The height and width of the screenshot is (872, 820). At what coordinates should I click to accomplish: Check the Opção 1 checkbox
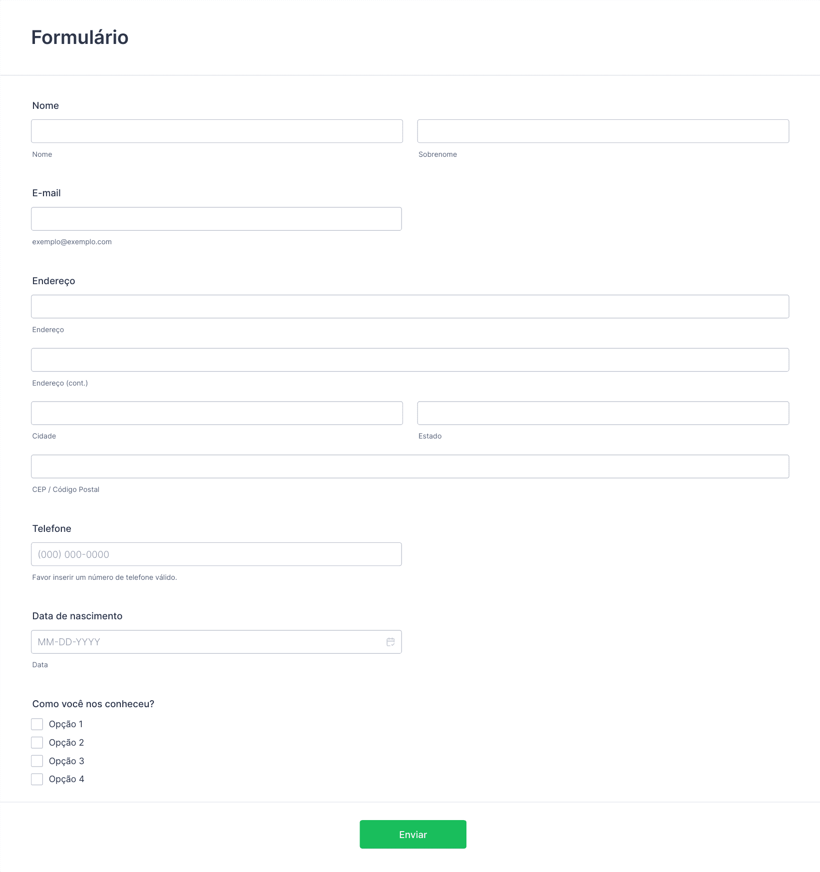click(x=37, y=724)
